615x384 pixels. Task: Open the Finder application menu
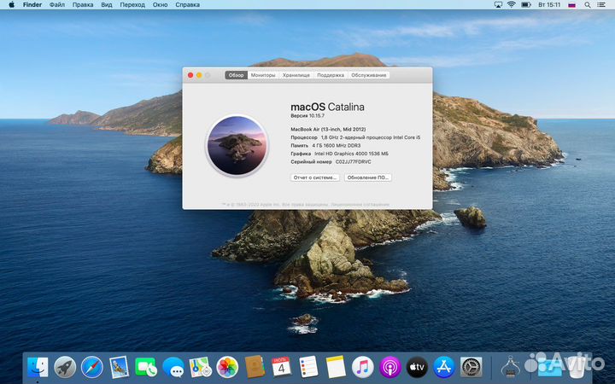(32, 5)
